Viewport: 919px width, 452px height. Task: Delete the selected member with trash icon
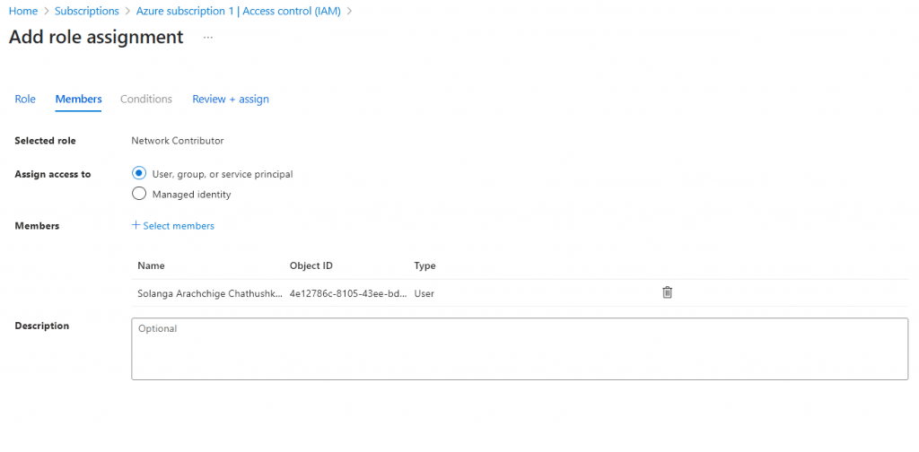667,292
